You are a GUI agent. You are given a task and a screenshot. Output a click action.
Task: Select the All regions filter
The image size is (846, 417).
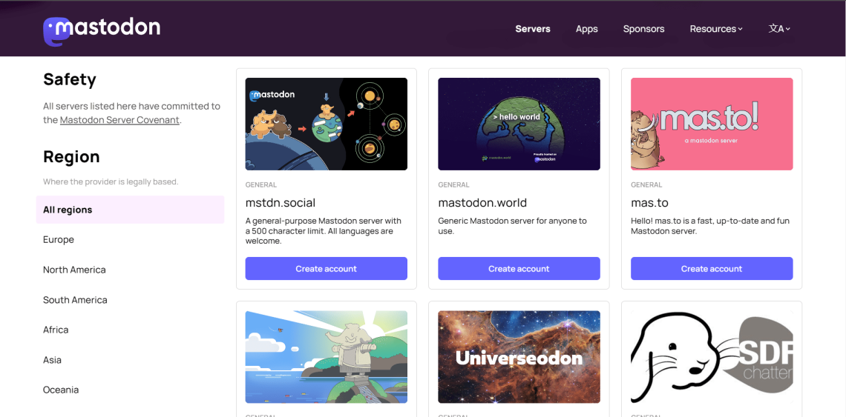[130, 210]
